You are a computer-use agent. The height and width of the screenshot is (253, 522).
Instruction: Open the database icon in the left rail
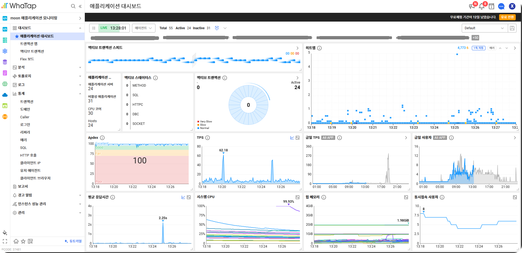[5, 62]
